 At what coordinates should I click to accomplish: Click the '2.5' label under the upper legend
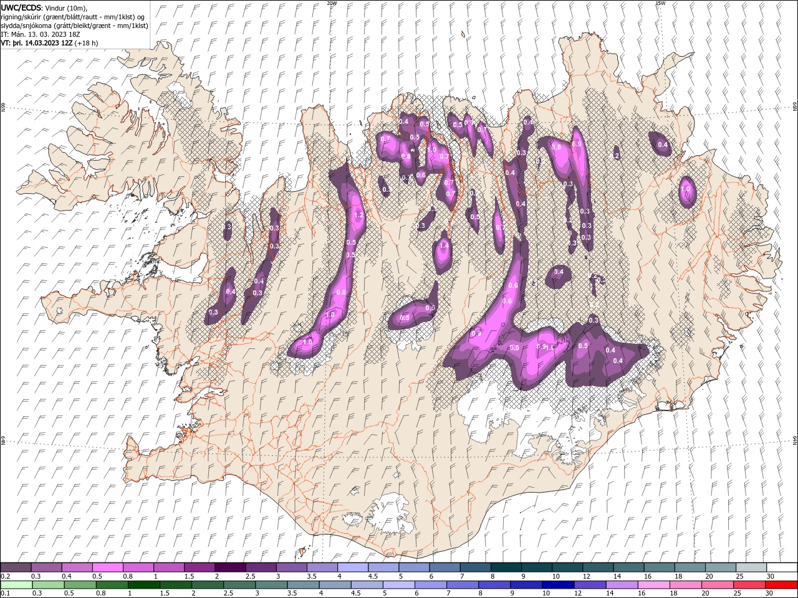tap(250, 576)
